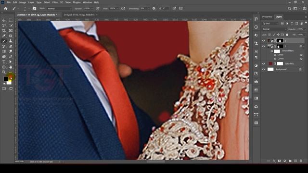Click the Color Fill 1 red thumbnail
The width and height of the screenshot is (308, 173).
270,63
